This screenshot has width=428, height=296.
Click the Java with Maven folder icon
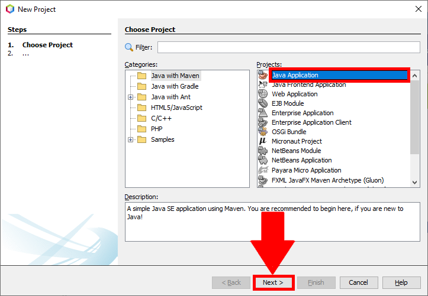[x=141, y=76]
